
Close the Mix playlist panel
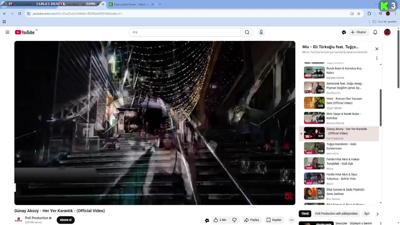point(377,49)
